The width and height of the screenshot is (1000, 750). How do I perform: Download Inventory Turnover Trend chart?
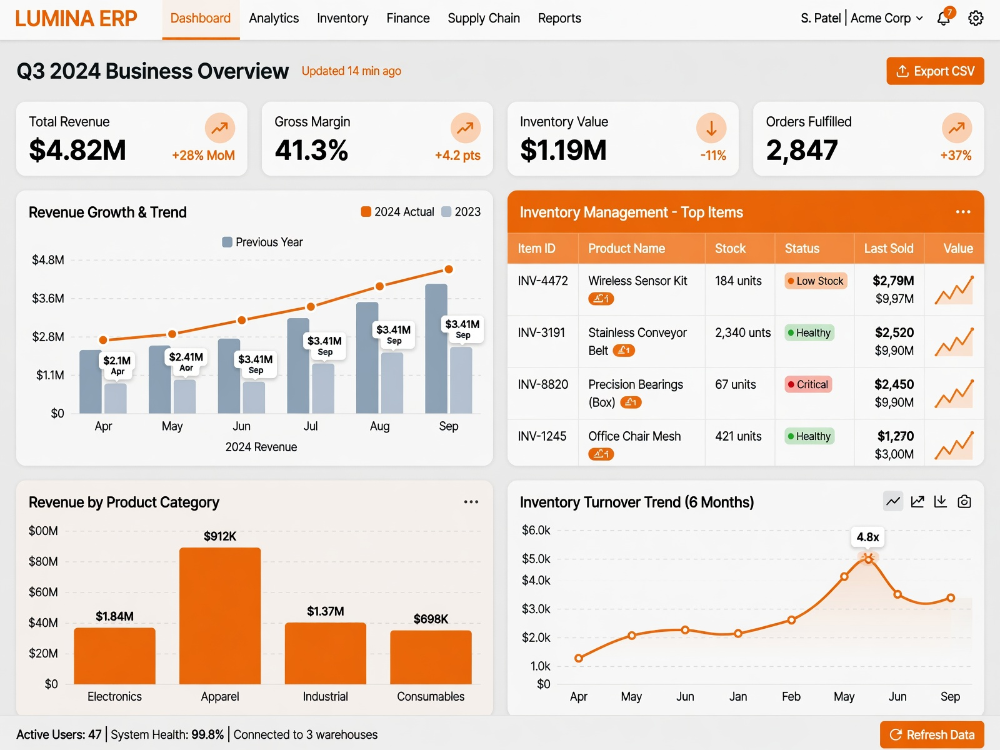[x=941, y=501]
